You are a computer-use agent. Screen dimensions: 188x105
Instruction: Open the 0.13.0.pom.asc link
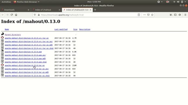25,55
